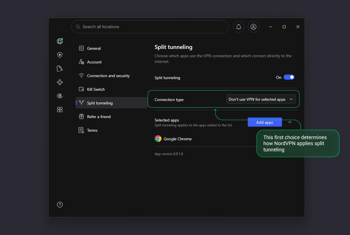Viewport: 350px width, 235px height.
Task: Open the Connection type dropdown
Action: [261, 99]
